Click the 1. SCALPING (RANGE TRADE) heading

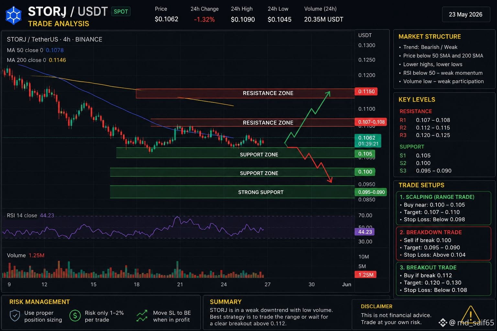[437, 197]
